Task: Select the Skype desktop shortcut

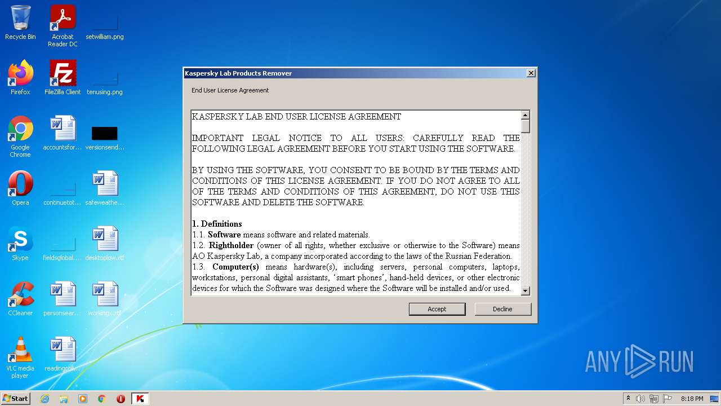Action: [20, 244]
